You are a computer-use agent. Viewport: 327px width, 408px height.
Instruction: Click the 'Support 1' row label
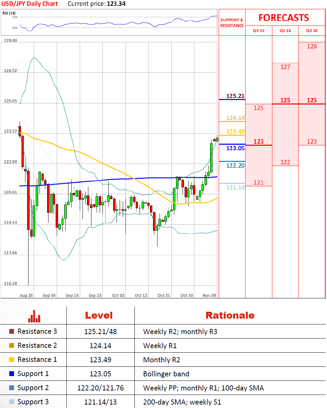click(33, 374)
